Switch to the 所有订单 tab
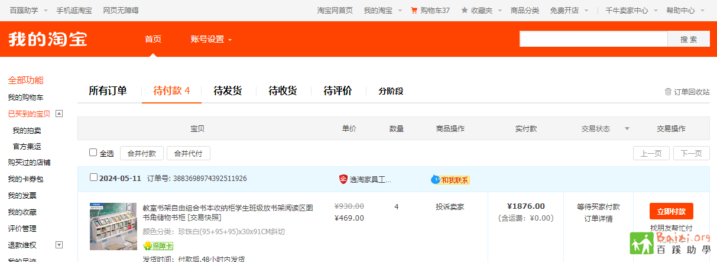Viewport: 717px width, 262px height. (108, 91)
